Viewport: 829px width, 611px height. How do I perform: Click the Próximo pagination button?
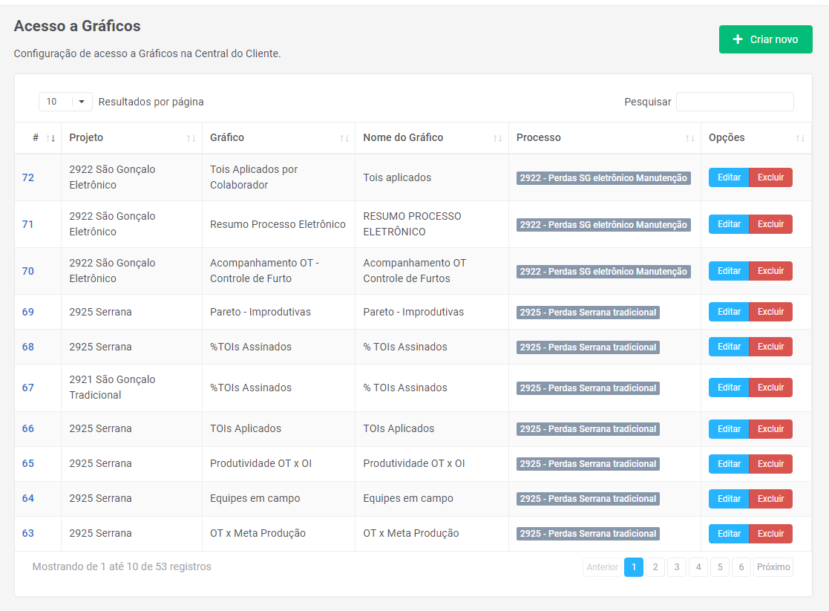point(773,567)
